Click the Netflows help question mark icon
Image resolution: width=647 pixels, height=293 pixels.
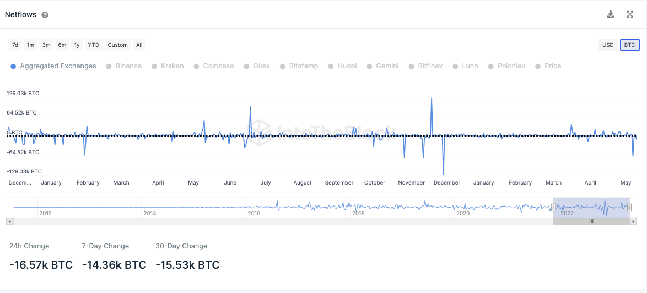[45, 15]
